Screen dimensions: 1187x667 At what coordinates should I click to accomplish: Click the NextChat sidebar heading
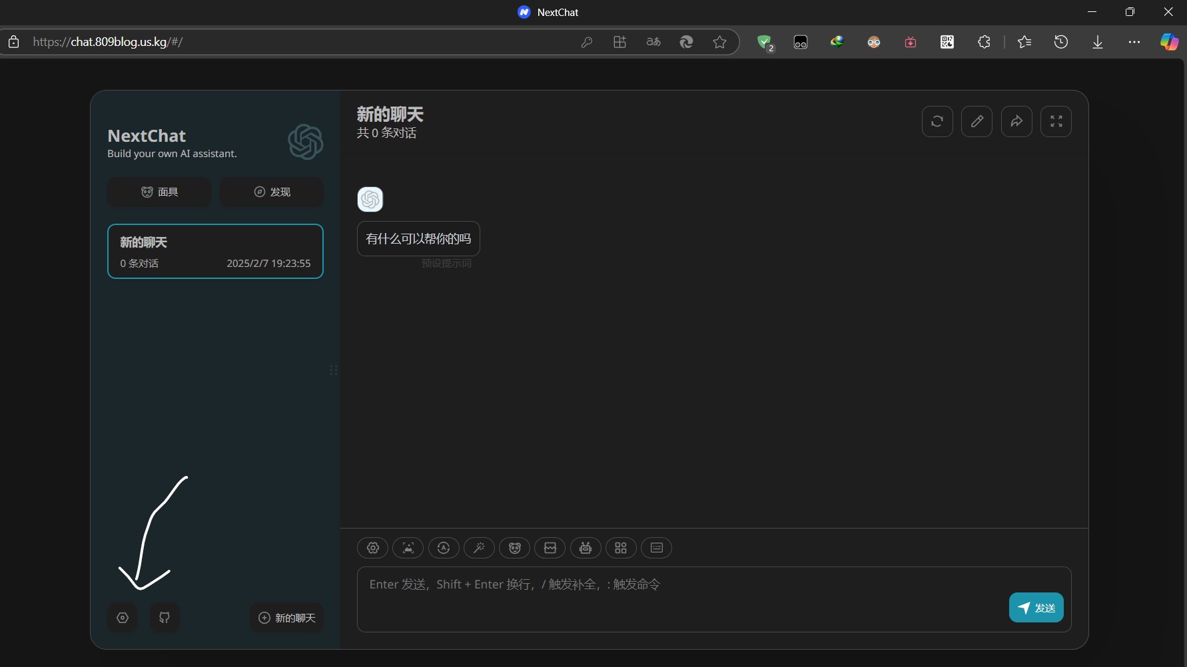147,136
